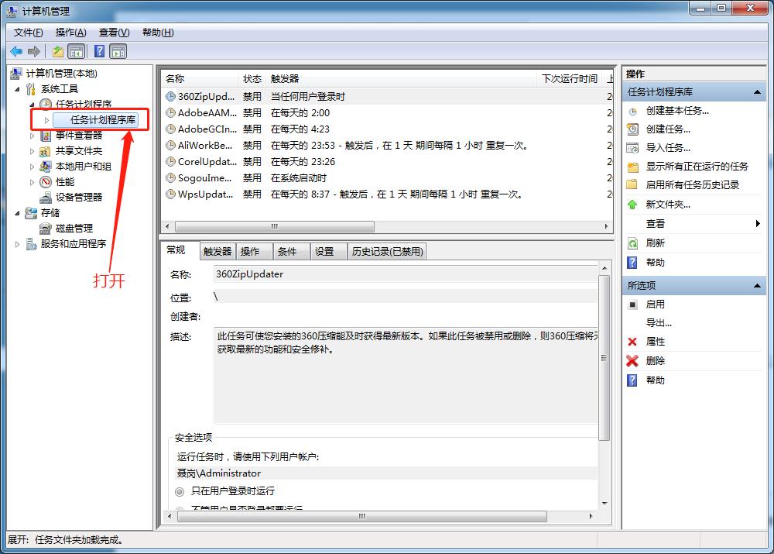Click the 创建任务 icon in actions pane
This screenshot has height=554, width=774.
[x=633, y=129]
